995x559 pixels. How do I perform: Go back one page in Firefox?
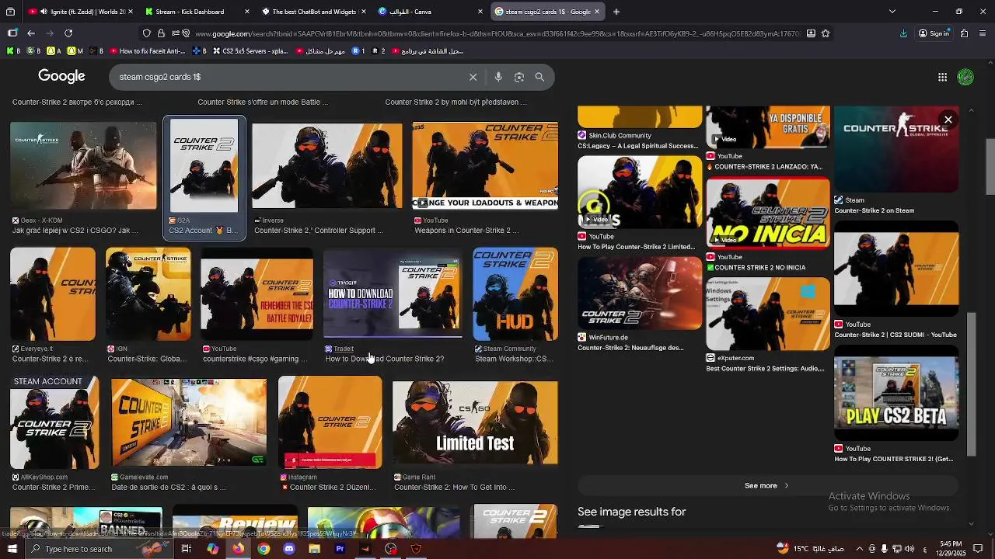tap(30, 33)
